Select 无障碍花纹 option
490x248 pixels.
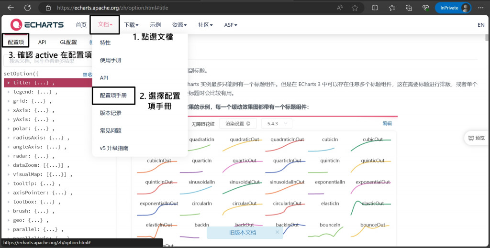203,124
